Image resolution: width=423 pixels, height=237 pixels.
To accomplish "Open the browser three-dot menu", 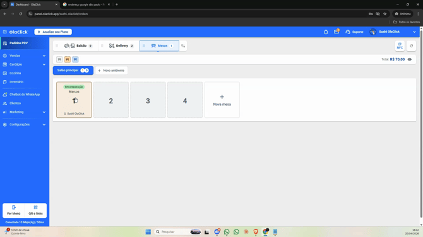I will pyautogui.click(x=418, y=14).
